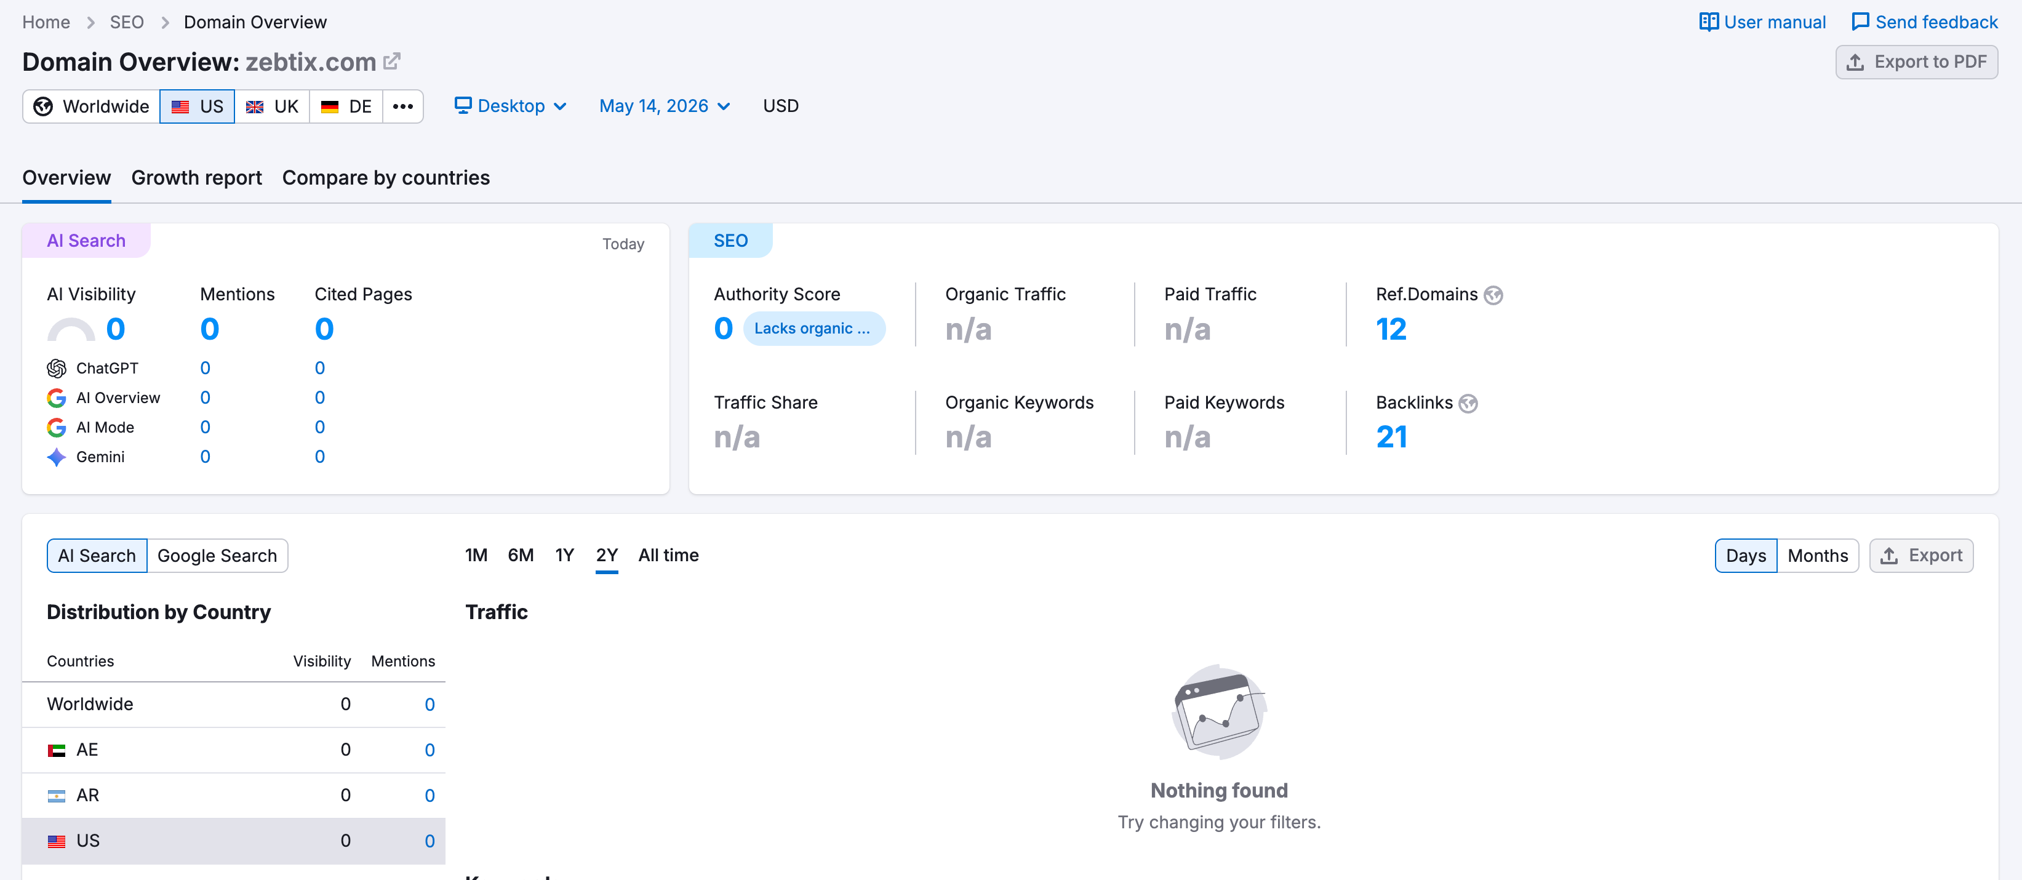Viewport: 2022px width, 880px height.
Task: Select the Worldwide database
Action: tap(91, 106)
